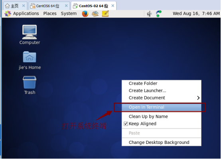Click the network connection status icon
The width and height of the screenshot is (221, 159).
(158, 14)
